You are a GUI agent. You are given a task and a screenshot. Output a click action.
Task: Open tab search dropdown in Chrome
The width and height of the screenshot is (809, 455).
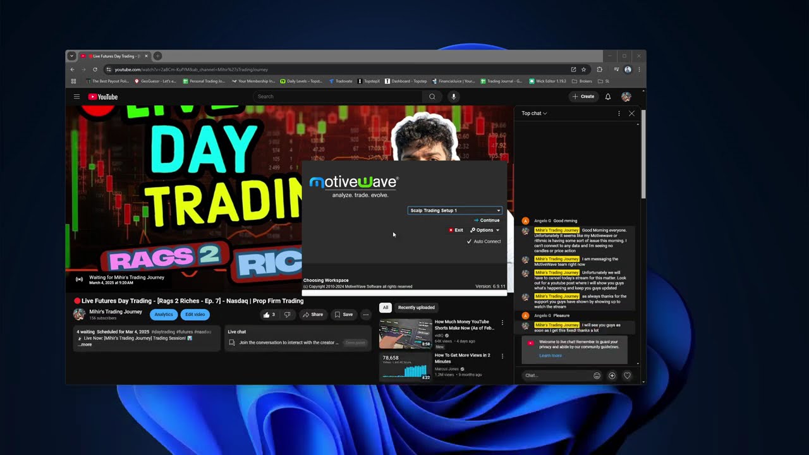(72, 56)
